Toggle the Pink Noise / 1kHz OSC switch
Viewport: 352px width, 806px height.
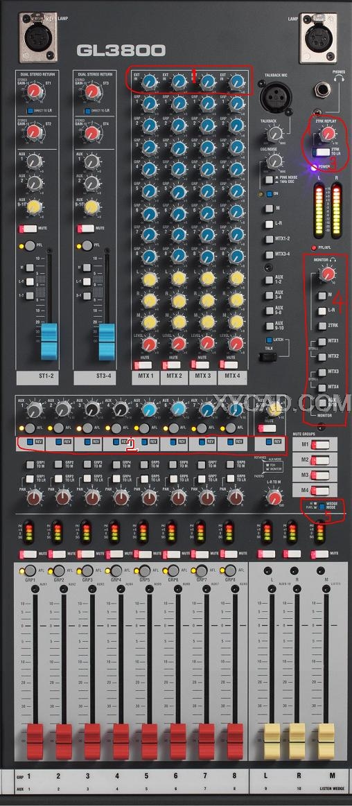[x=270, y=179]
